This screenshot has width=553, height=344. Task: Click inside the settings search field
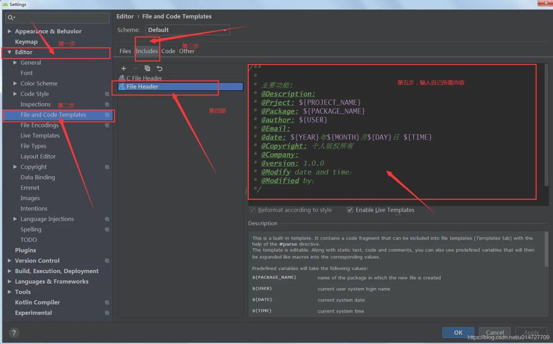click(57, 18)
